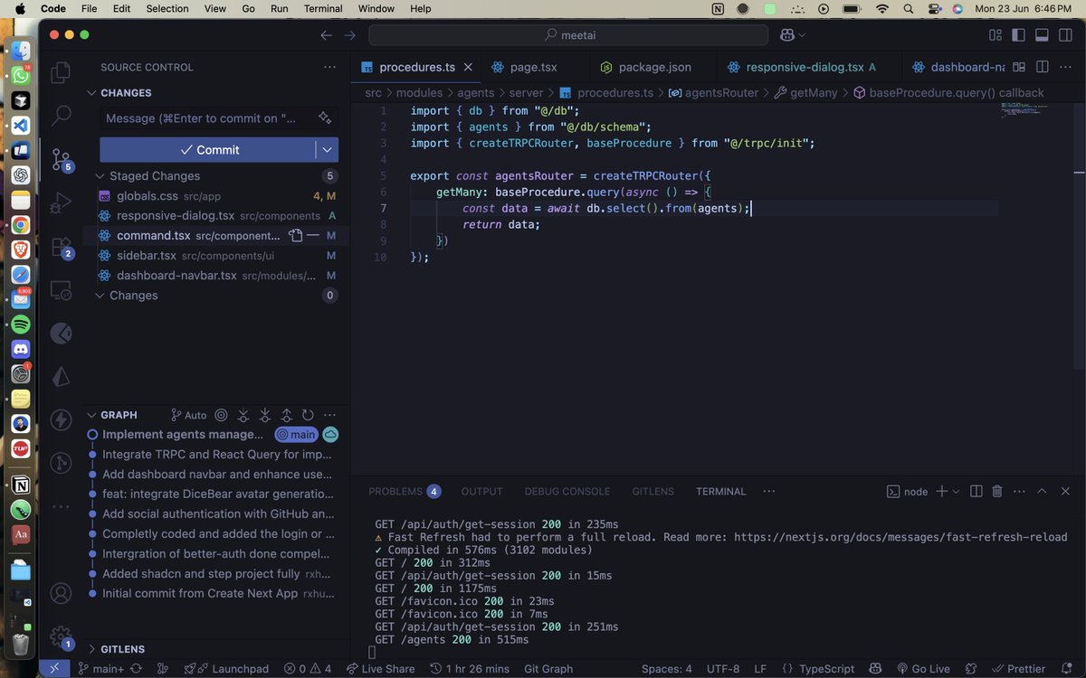
Task: Refresh the Graph view
Action: tap(308, 415)
